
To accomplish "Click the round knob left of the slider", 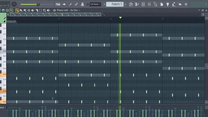I will point(14,4).
